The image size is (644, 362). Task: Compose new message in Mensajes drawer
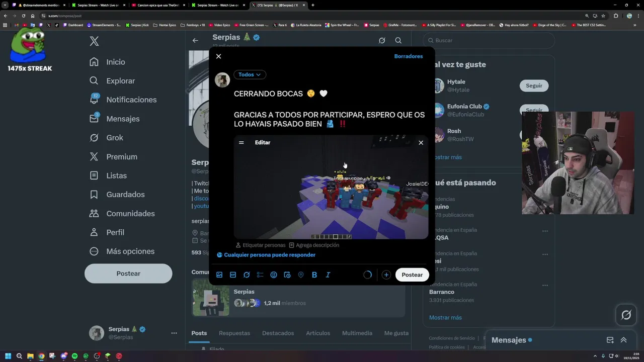coord(610,340)
